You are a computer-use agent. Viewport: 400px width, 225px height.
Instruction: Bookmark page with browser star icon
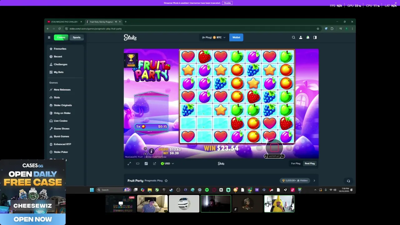[318, 29]
